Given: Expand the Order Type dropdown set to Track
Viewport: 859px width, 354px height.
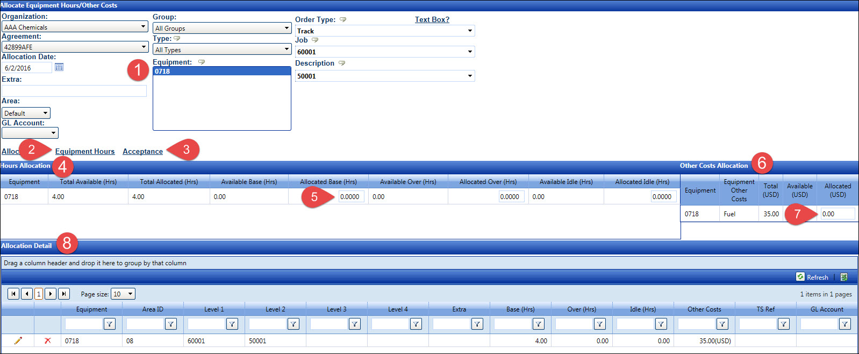Looking at the screenshot, I should 470,31.
